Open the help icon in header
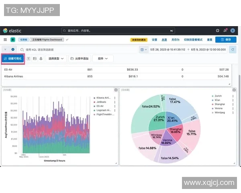The height and width of the screenshot is (193, 241). tap(217, 31)
